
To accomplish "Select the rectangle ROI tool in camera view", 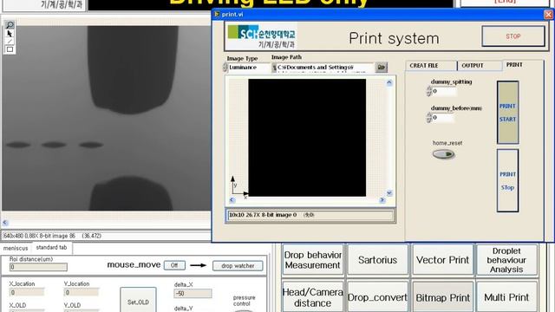I will pyautogui.click(x=10, y=49).
